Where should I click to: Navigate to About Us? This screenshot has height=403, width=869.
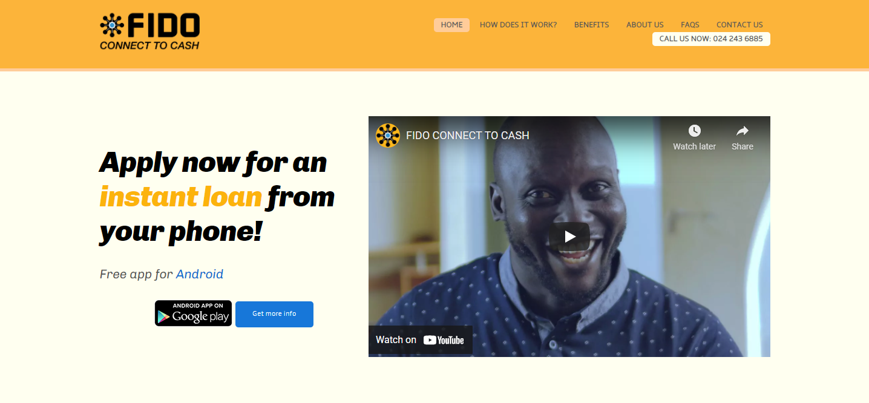645,25
